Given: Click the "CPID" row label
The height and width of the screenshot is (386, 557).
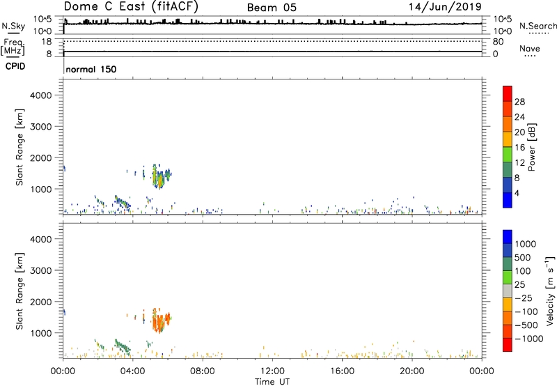Looking at the screenshot, I should (x=15, y=66).
